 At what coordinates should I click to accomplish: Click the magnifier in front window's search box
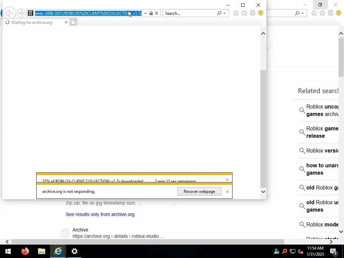tap(219, 13)
